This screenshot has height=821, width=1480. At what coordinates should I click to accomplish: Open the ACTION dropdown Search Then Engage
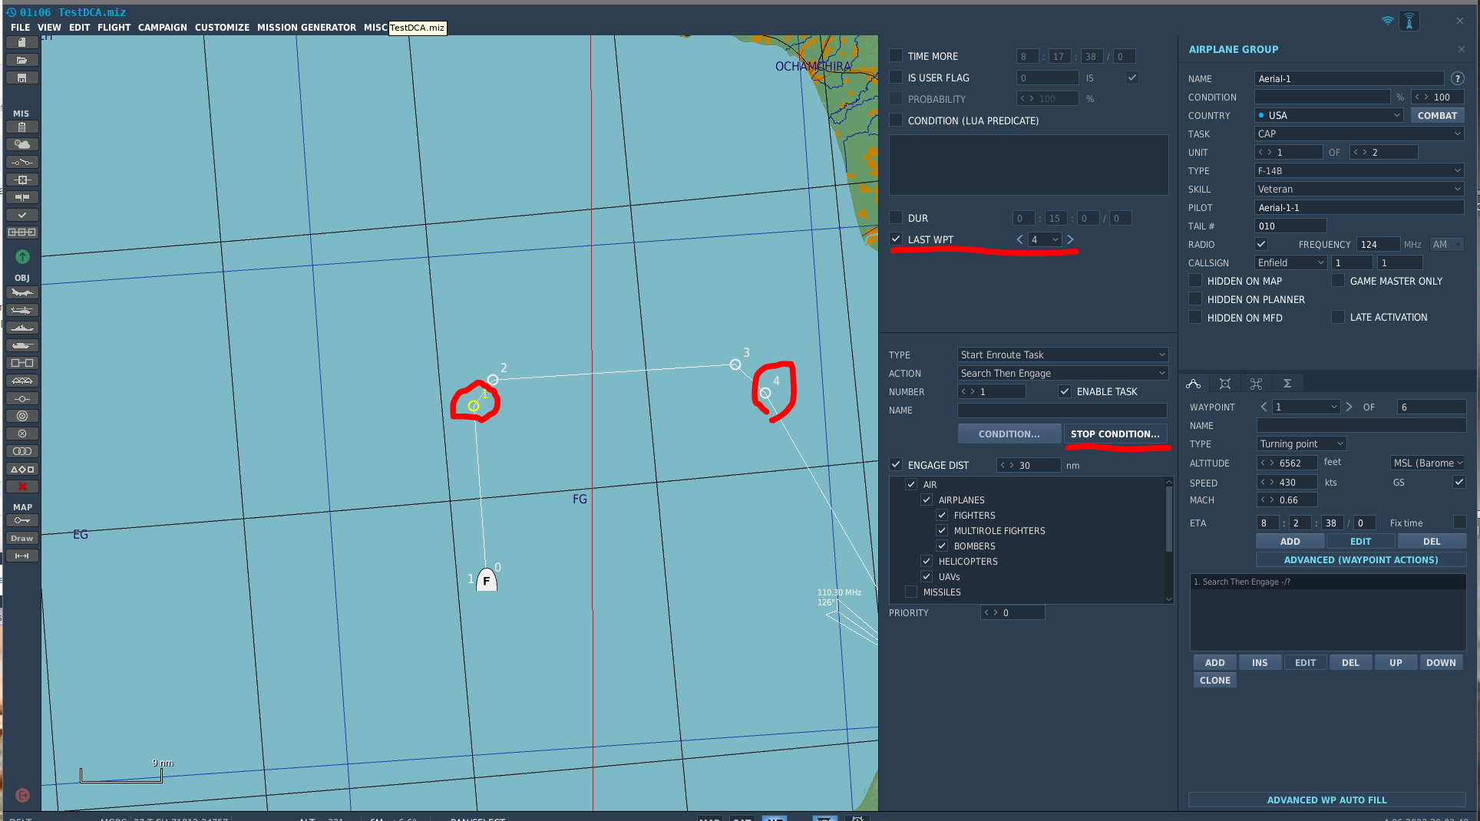pyautogui.click(x=1062, y=373)
